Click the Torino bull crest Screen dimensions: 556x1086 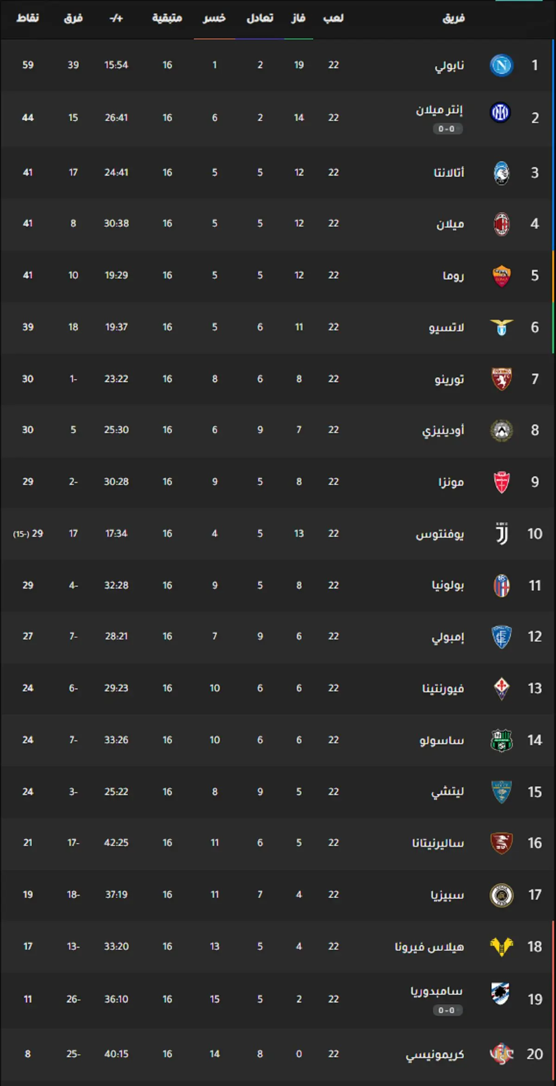coord(501,379)
